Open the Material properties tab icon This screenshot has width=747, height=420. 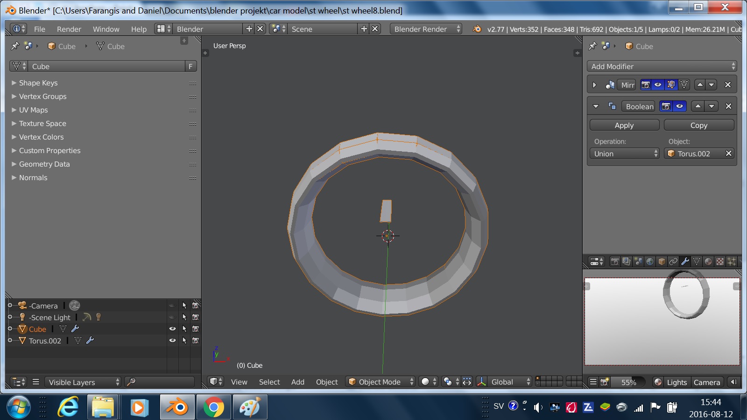[x=708, y=262]
